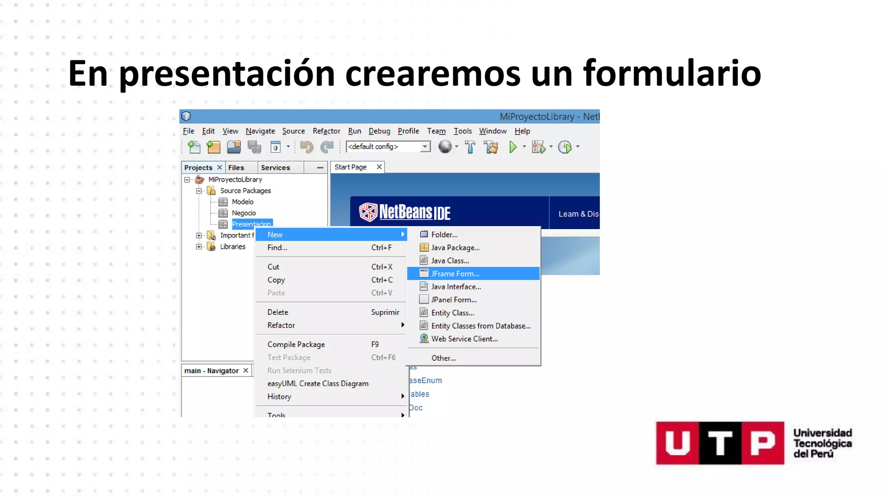The height and width of the screenshot is (496, 883).
Task: Select JPanel Form in the submenu
Action: 473,300
